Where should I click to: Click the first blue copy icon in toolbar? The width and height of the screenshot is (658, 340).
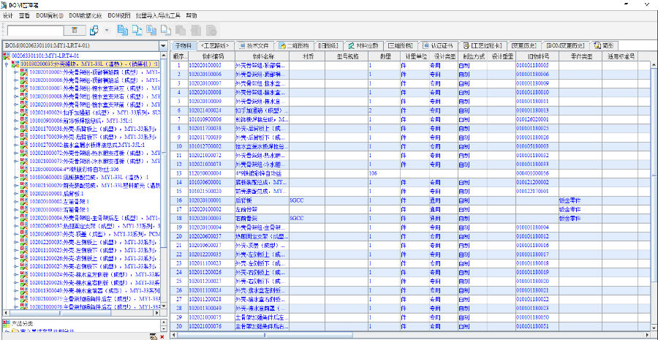(123, 30)
